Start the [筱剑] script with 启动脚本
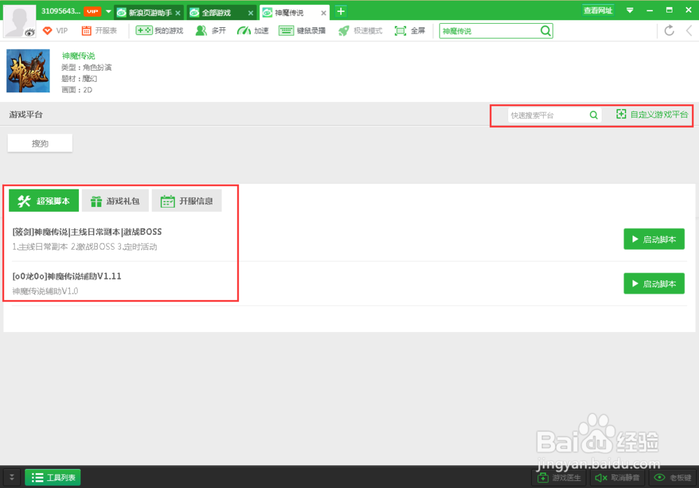The width and height of the screenshot is (699, 488). [654, 239]
